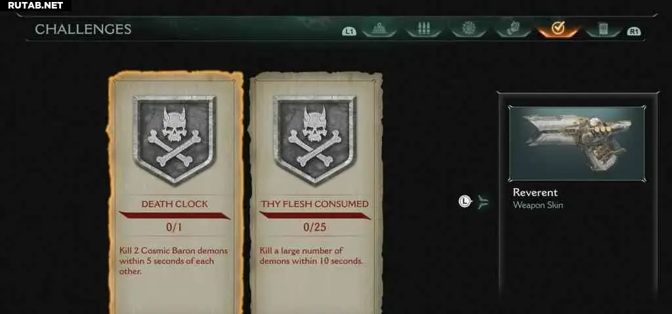Click the Weapon Skin reward label
The image size is (672, 314).
coord(538,205)
